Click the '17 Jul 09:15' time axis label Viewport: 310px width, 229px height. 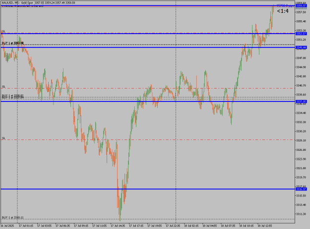click(81, 226)
